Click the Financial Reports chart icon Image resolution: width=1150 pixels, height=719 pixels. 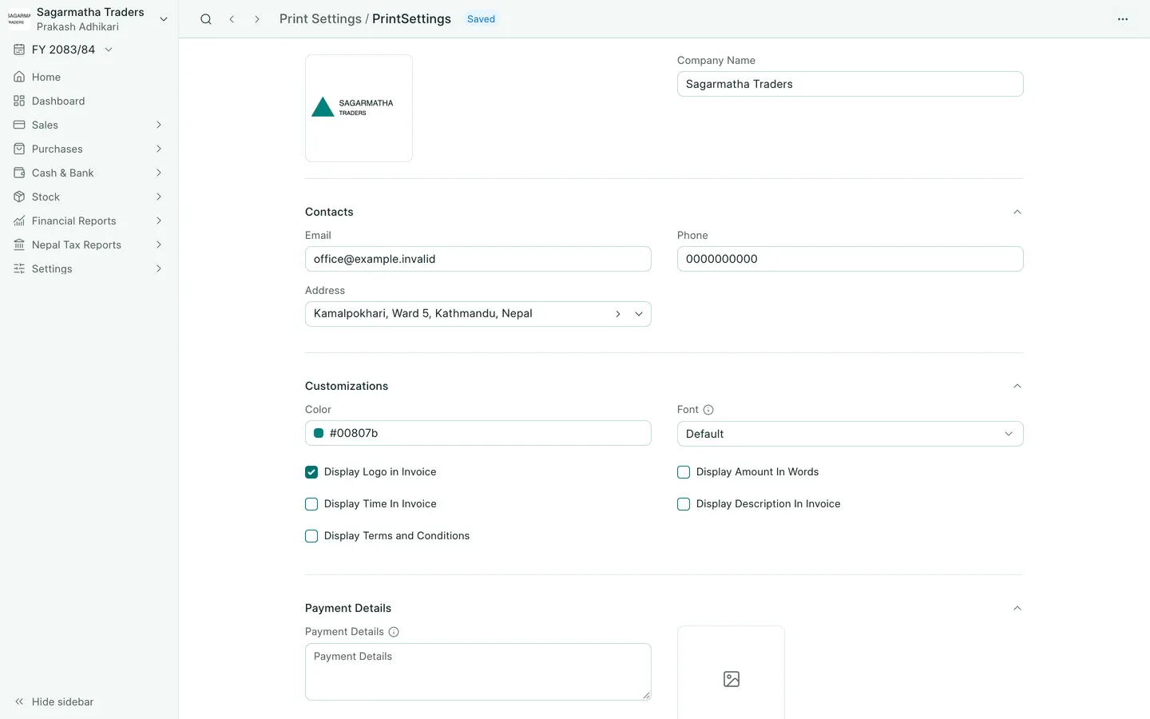coord(19,220)
